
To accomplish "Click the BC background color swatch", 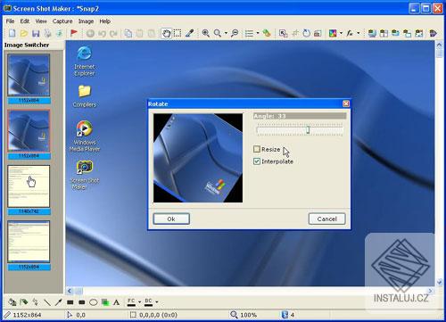I will [148, 302].
